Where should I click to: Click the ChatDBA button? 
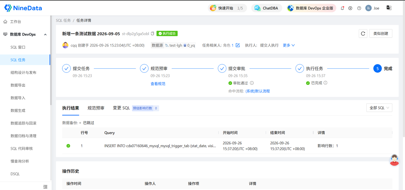click(267, 8)
